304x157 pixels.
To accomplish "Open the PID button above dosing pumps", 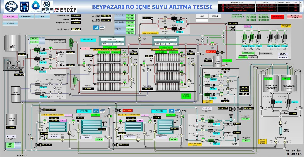I will pyautogui.click(x=247, y=26).
